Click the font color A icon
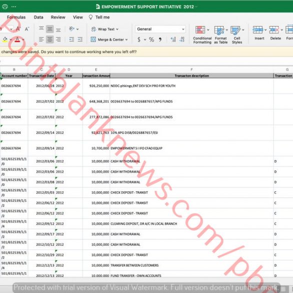The width and height of the screenshot is (293, 293). pyautogui.click(x=17, y=40)
